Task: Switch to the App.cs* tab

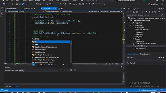Action: 60,9
